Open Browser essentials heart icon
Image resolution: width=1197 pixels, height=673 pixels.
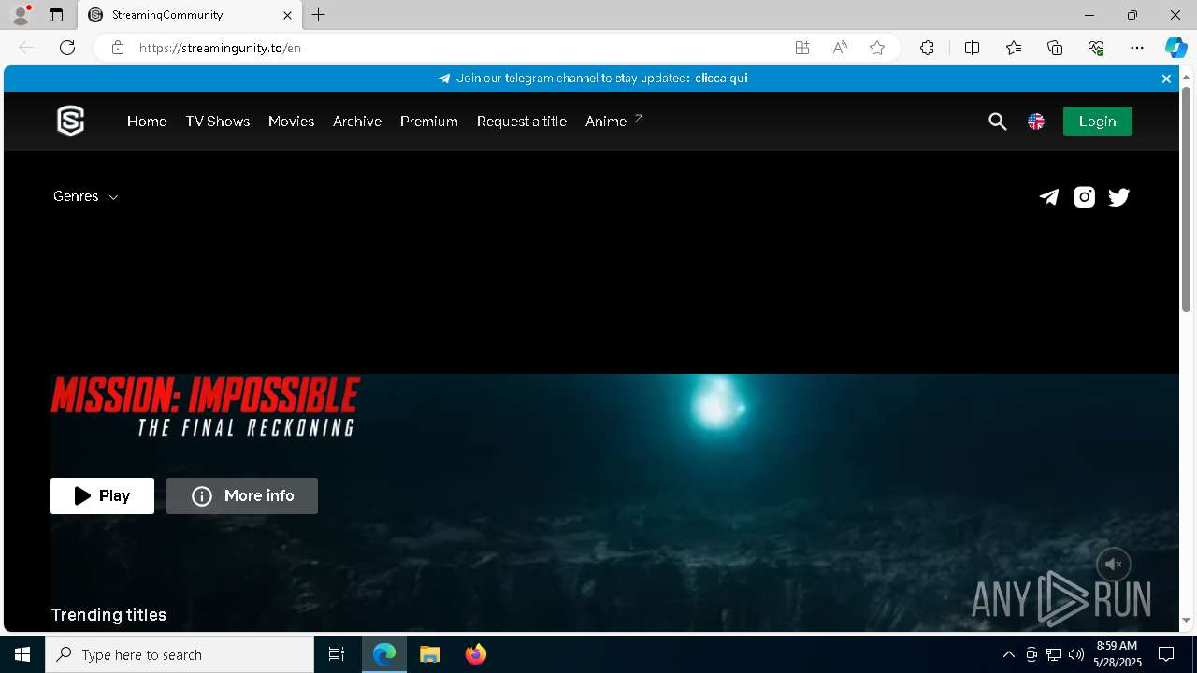coord(1096,48)
